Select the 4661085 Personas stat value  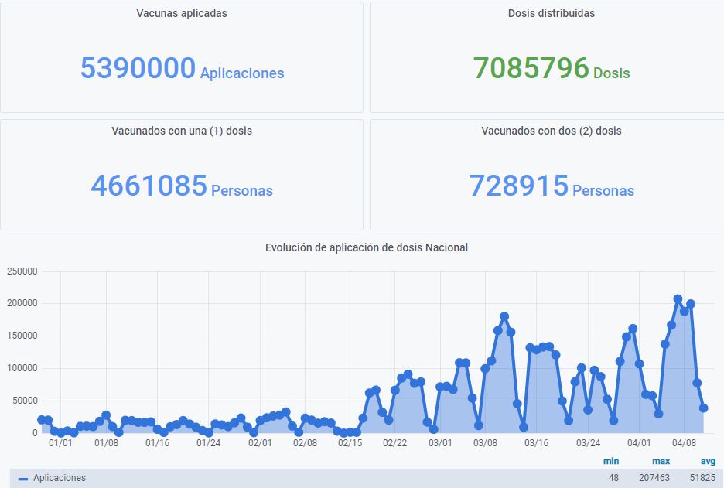(x=149, y=186)
